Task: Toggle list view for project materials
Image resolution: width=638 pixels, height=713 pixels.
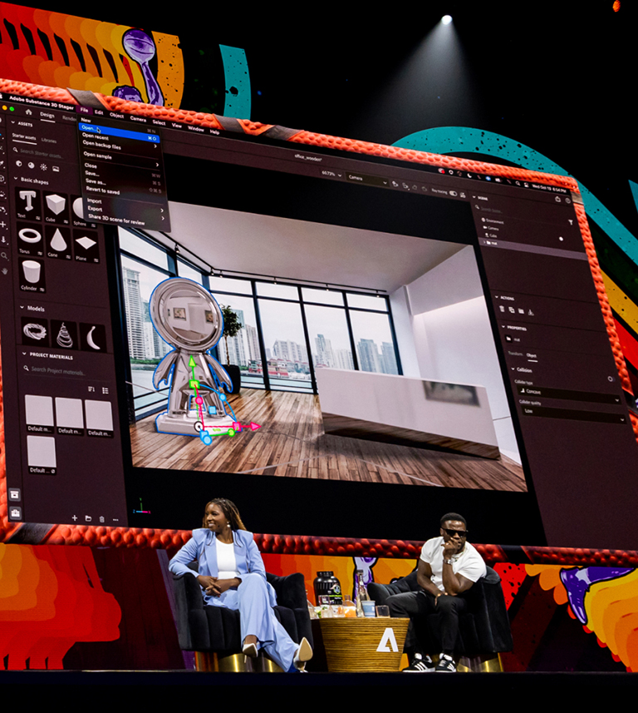Action: (x=106, y=389)
